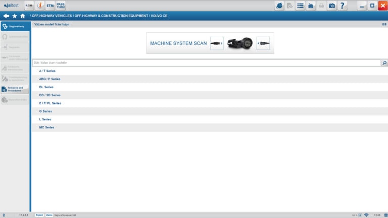Click OFF-HIGHWAY & CONSTRUCTION EQUIPMENT breadcrumb
Screen dimensions: 388x218
pos(111,16)
